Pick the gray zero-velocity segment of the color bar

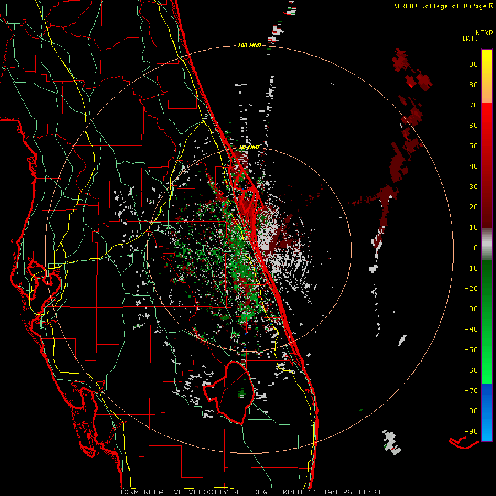tap(487, 244)
